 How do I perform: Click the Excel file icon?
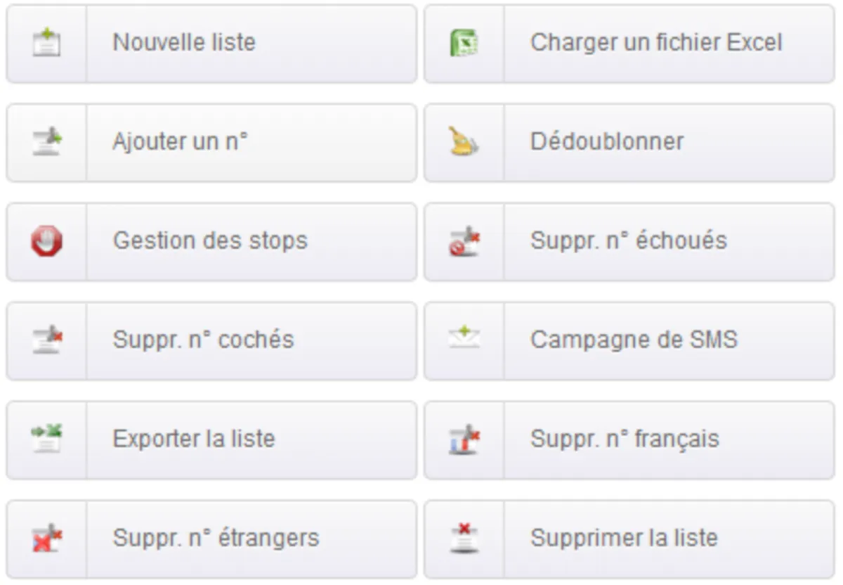464,43
